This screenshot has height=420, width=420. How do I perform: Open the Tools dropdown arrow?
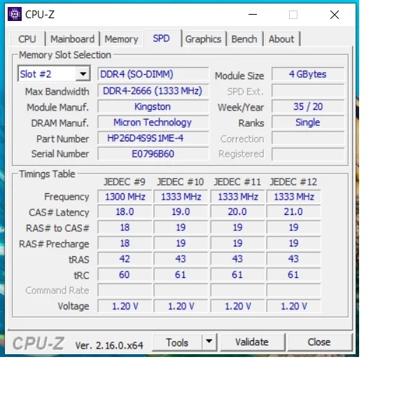point(209,342)
